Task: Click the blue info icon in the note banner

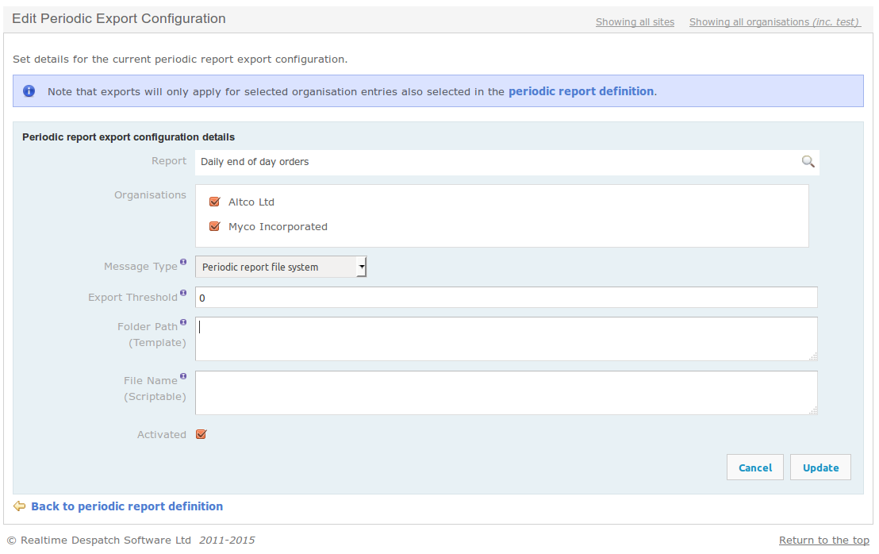Action: (29, 90)
